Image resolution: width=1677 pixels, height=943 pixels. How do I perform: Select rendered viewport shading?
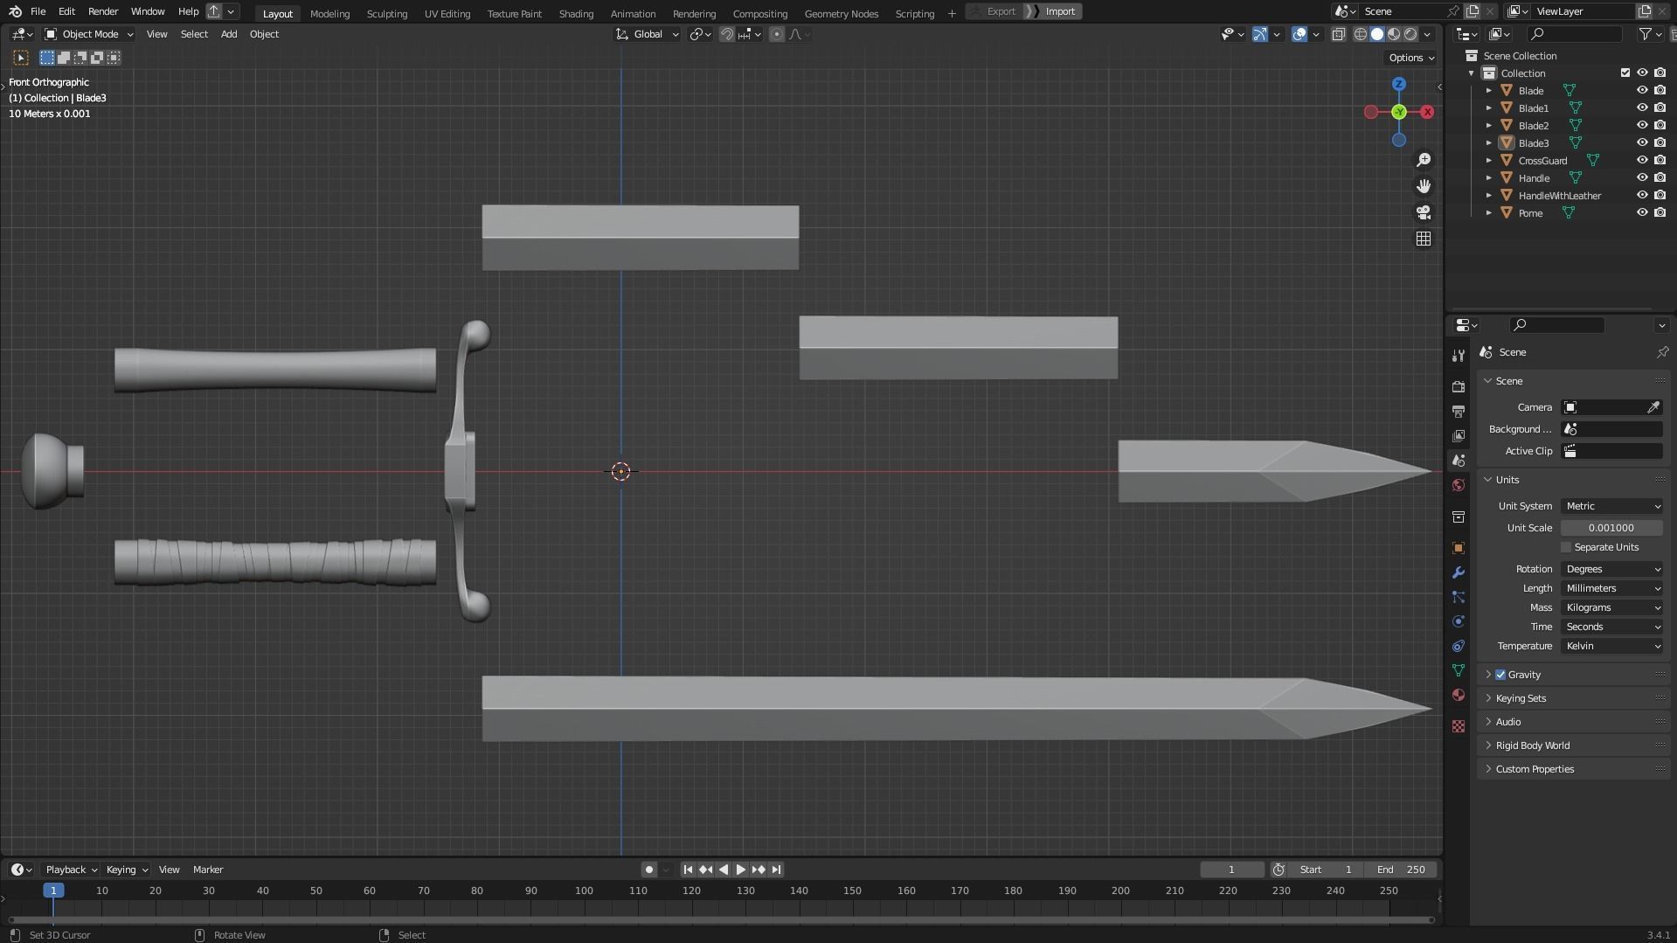coord(1410,34)
